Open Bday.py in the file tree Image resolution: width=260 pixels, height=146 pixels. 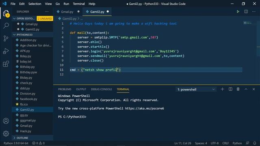(x=32, y=56)
